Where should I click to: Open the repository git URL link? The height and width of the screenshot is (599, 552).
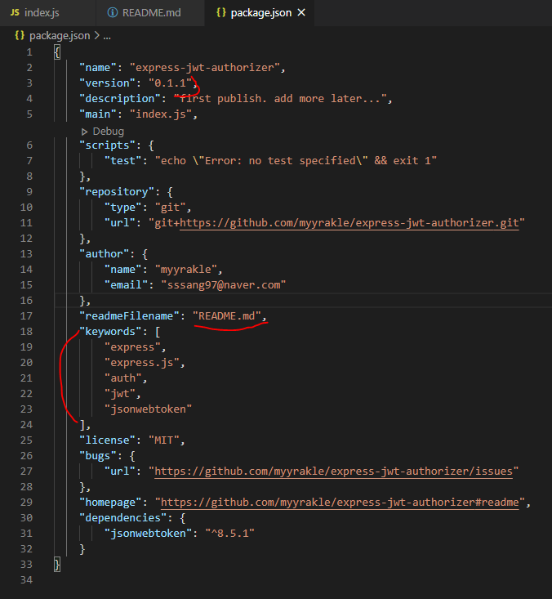[x=352, y=222]
